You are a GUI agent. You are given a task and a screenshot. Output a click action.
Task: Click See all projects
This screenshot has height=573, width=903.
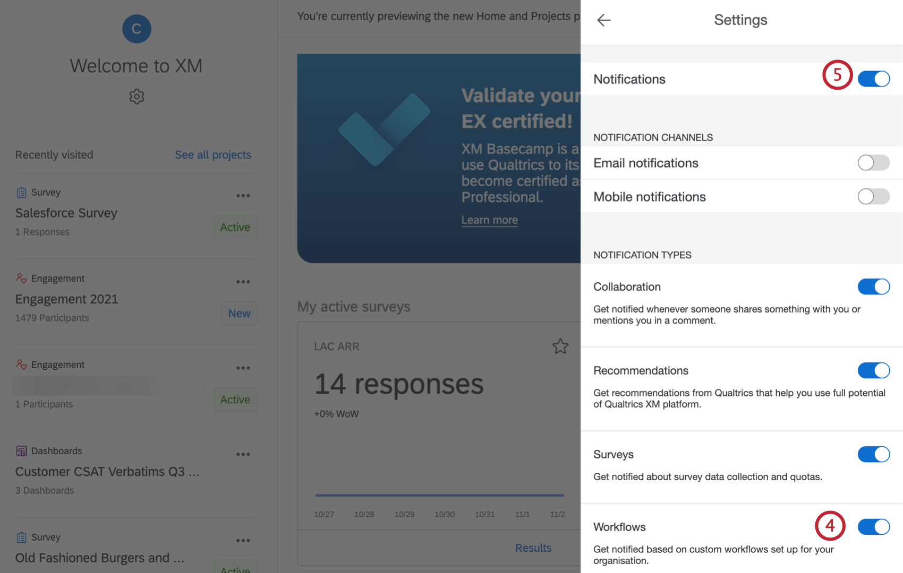click(x=212, y=154)
